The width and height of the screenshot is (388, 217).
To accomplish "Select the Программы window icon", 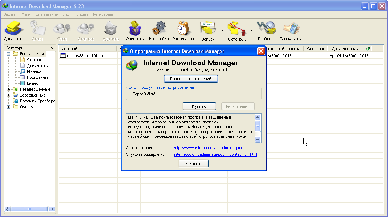I will (x=22, y=77).
